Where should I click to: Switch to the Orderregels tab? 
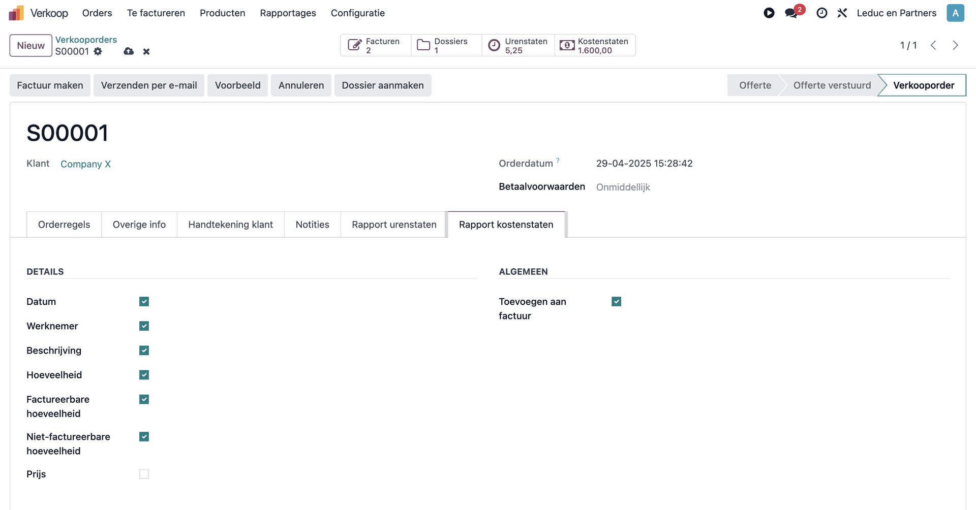click(x=64, y=225)
